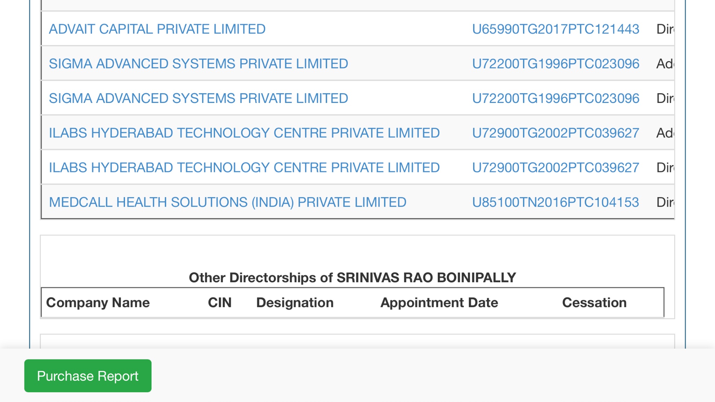Click Other Directorships of SRINIVAS RAO BOINIPALLY heading
This screenshot has width=715, height=402.
point(352,277)
